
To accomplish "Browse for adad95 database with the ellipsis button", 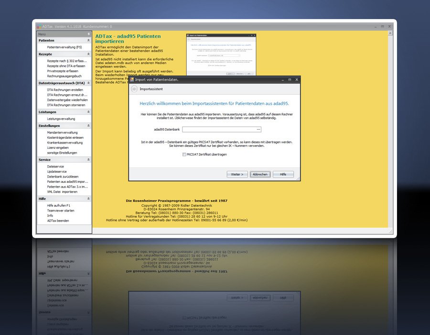I will coord(258,129).
